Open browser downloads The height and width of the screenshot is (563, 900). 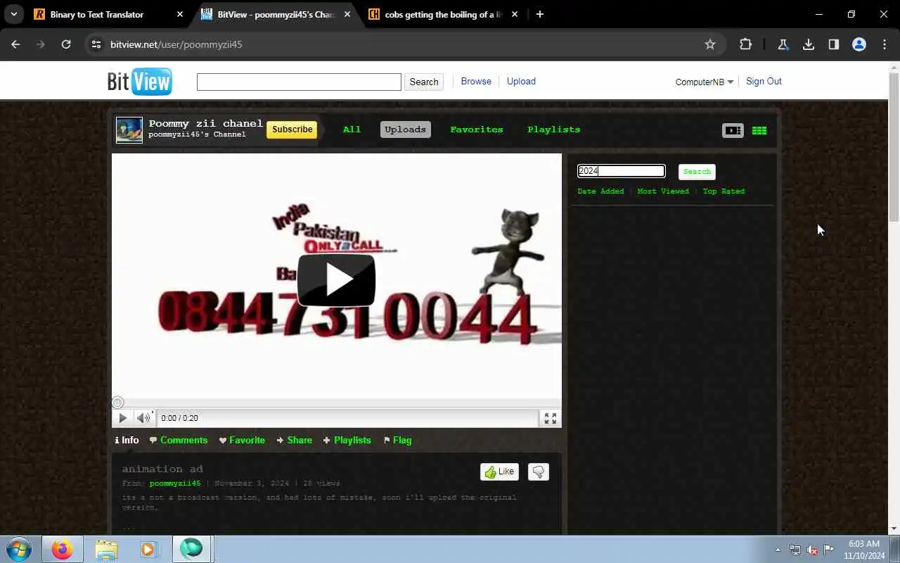point(809,44)
